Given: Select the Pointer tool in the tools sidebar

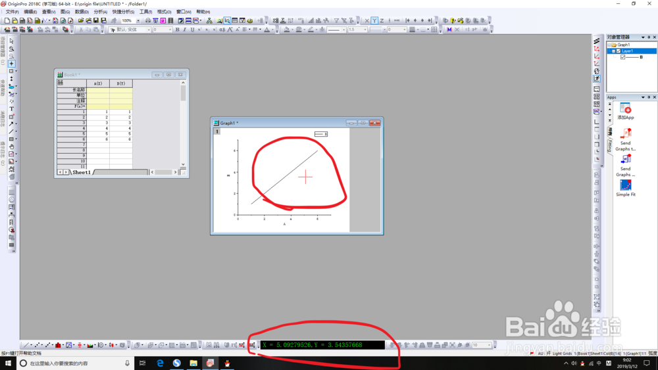Looking at the screenshot, I should (11, 41).
